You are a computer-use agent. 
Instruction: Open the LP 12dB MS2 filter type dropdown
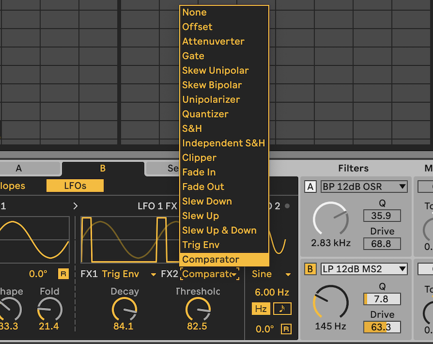[x=364, y=269]
